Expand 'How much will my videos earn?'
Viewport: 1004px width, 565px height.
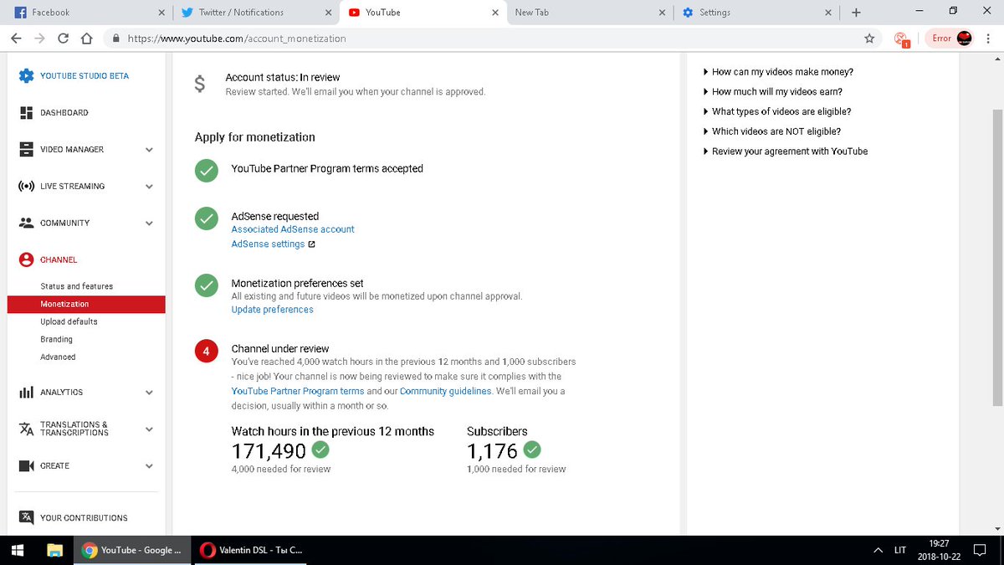[772, 92]
